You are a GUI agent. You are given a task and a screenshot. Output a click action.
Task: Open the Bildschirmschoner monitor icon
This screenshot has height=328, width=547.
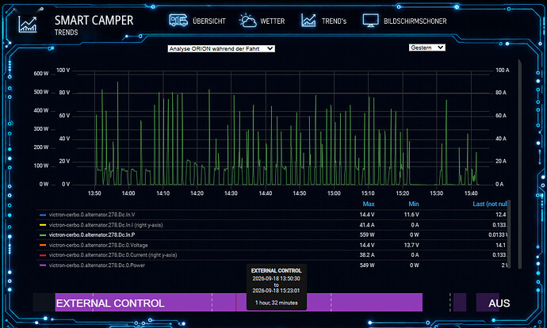(370, 21)
